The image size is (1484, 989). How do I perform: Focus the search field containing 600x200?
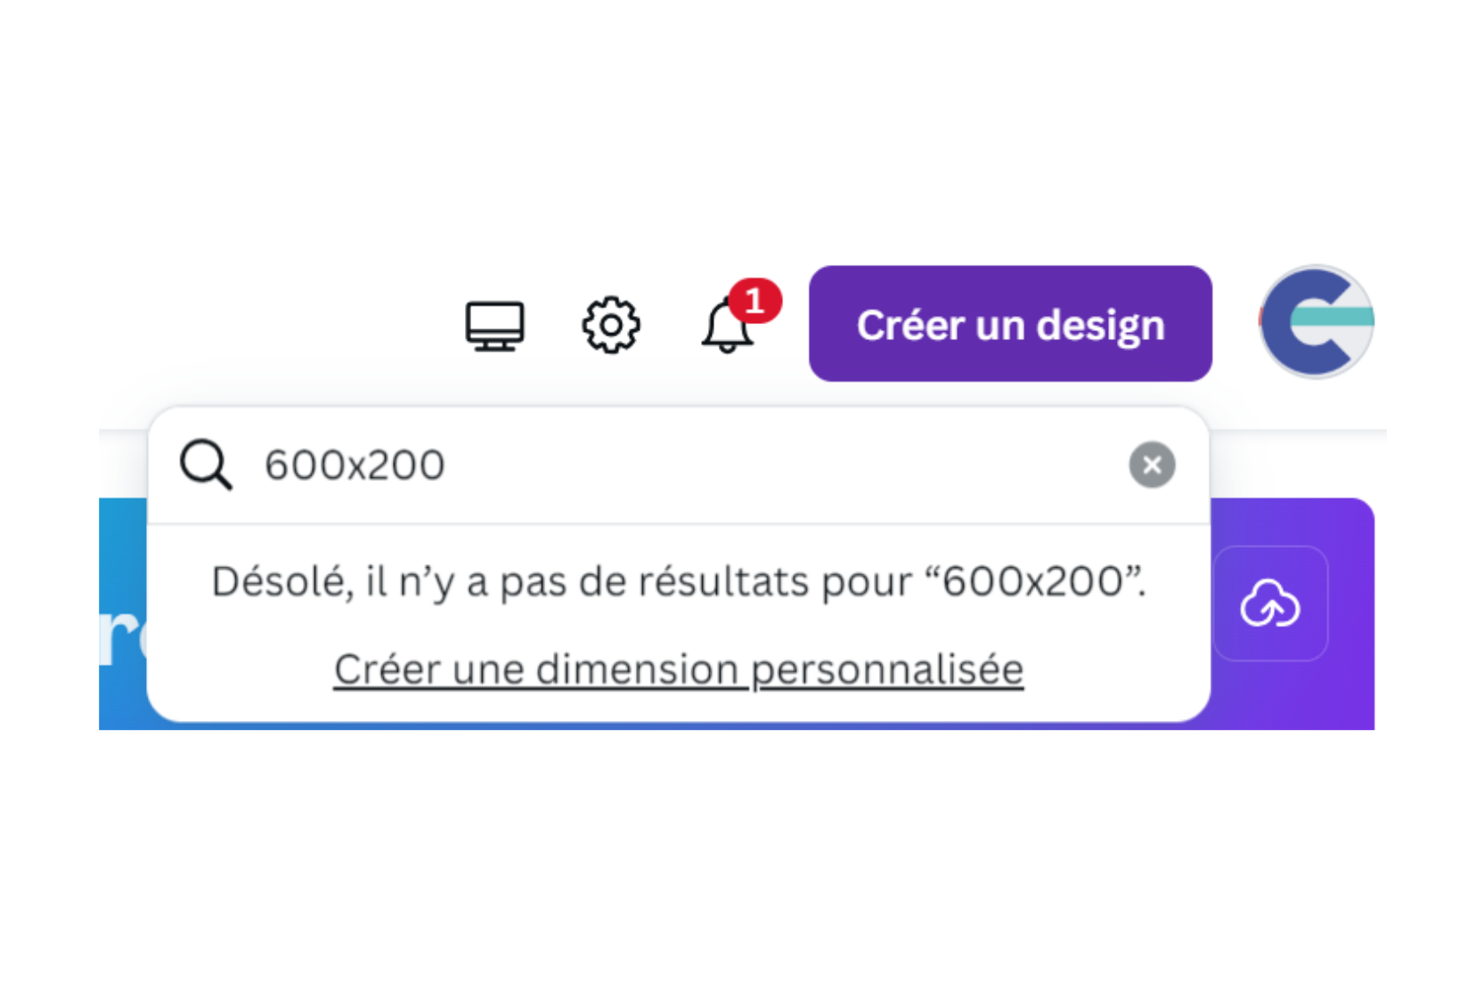(x=679, y=465)
